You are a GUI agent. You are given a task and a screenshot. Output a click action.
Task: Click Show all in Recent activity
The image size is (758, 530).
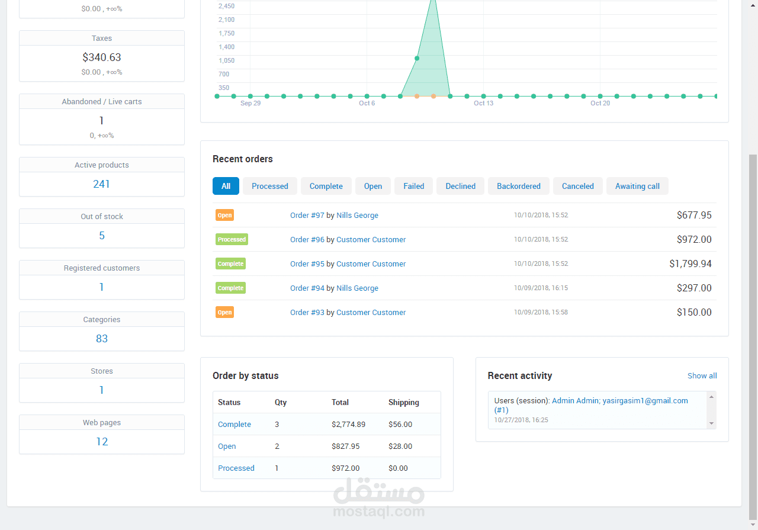pos(702,375)
